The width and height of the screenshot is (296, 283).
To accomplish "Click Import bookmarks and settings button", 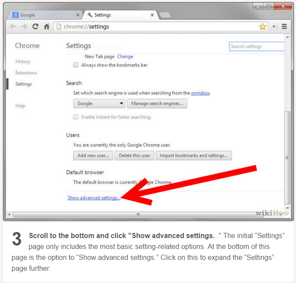I will [x=194, y=155].
